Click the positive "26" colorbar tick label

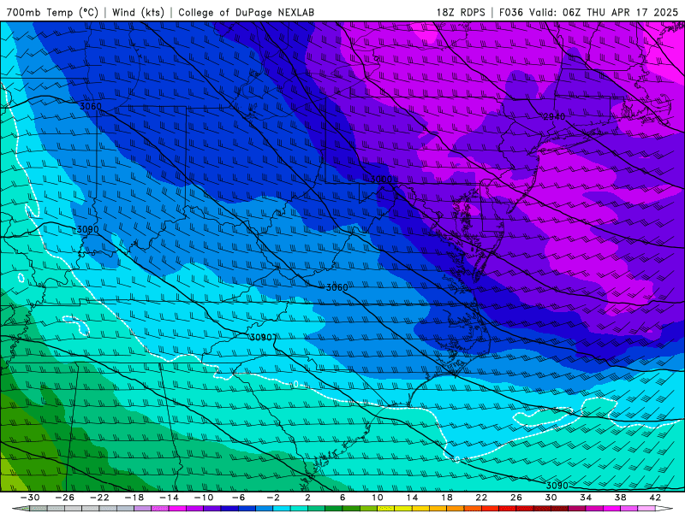(516, 498)
